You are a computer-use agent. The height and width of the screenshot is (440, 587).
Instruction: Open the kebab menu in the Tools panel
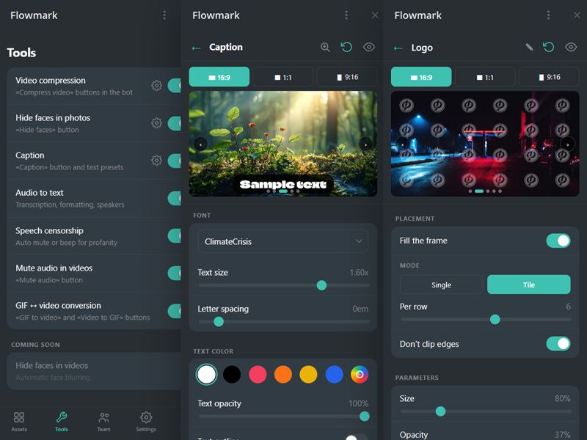click(164, 15)
